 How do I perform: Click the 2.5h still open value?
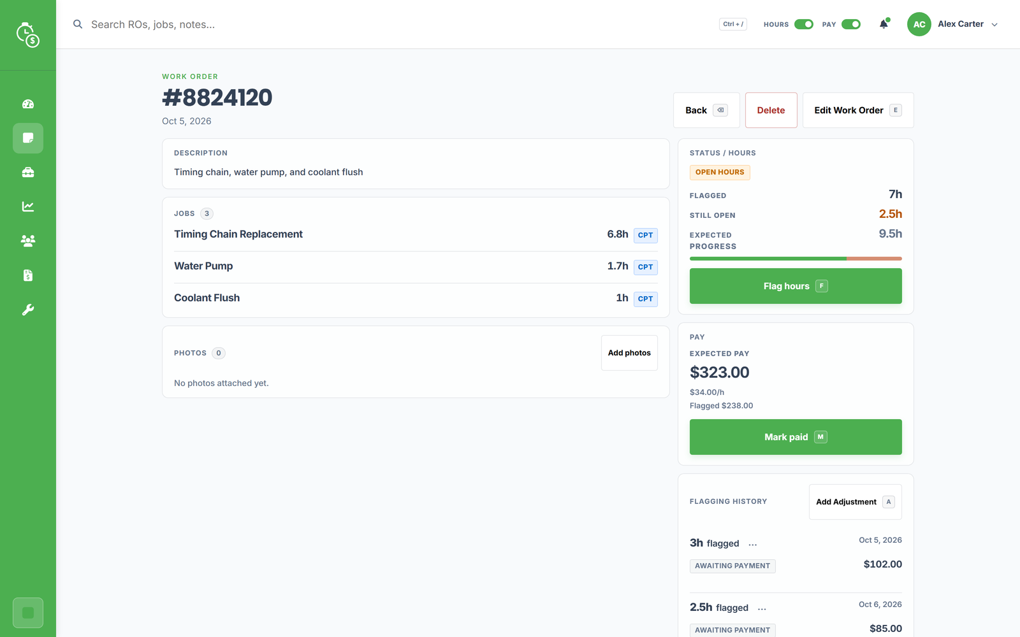click(891, 214)
